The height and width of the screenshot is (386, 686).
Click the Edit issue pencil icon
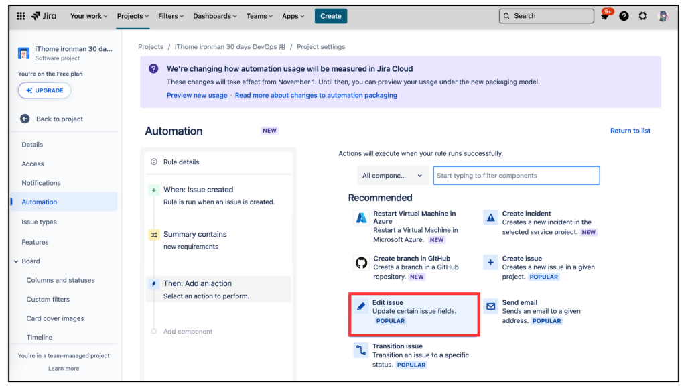361,306
